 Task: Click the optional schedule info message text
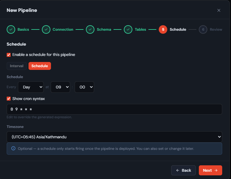(x=106, y=149)
